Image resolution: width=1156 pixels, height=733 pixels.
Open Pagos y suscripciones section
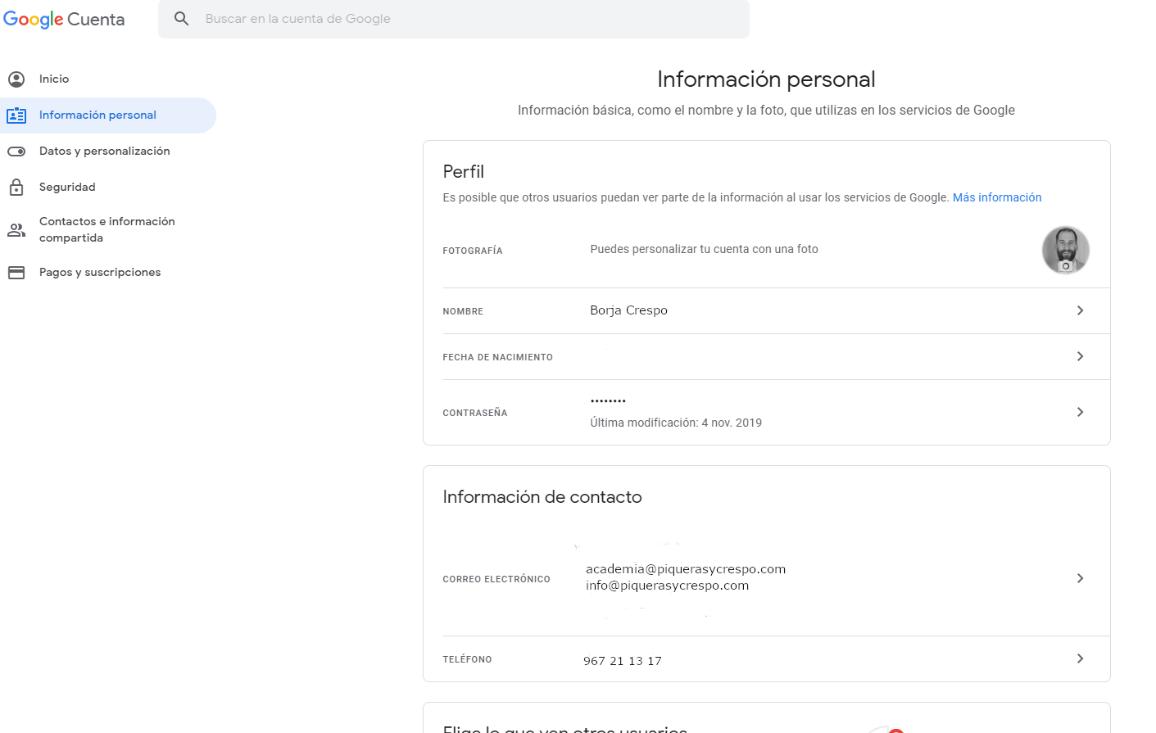(x=100, y=272)
